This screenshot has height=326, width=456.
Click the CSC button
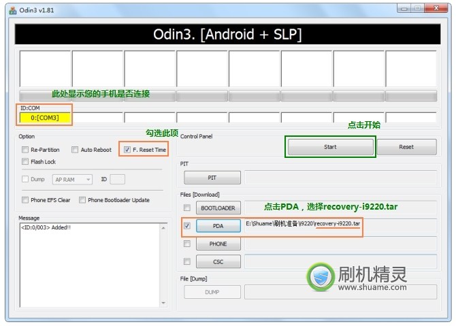[218, 262]
